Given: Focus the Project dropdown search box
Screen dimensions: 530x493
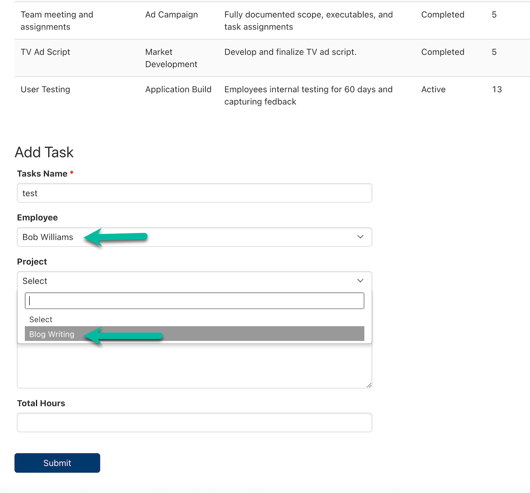Looking at the screenshot, I should click(194, 301).
